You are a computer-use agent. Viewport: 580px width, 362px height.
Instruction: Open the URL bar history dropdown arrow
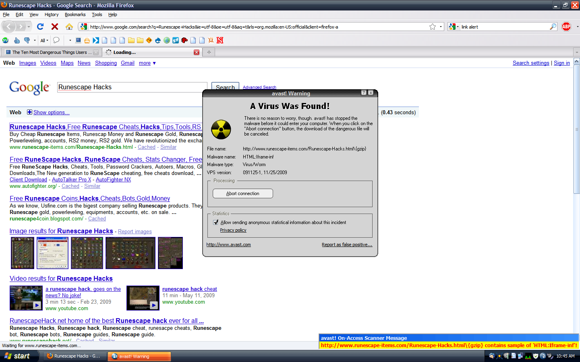[x=441, y=27]
